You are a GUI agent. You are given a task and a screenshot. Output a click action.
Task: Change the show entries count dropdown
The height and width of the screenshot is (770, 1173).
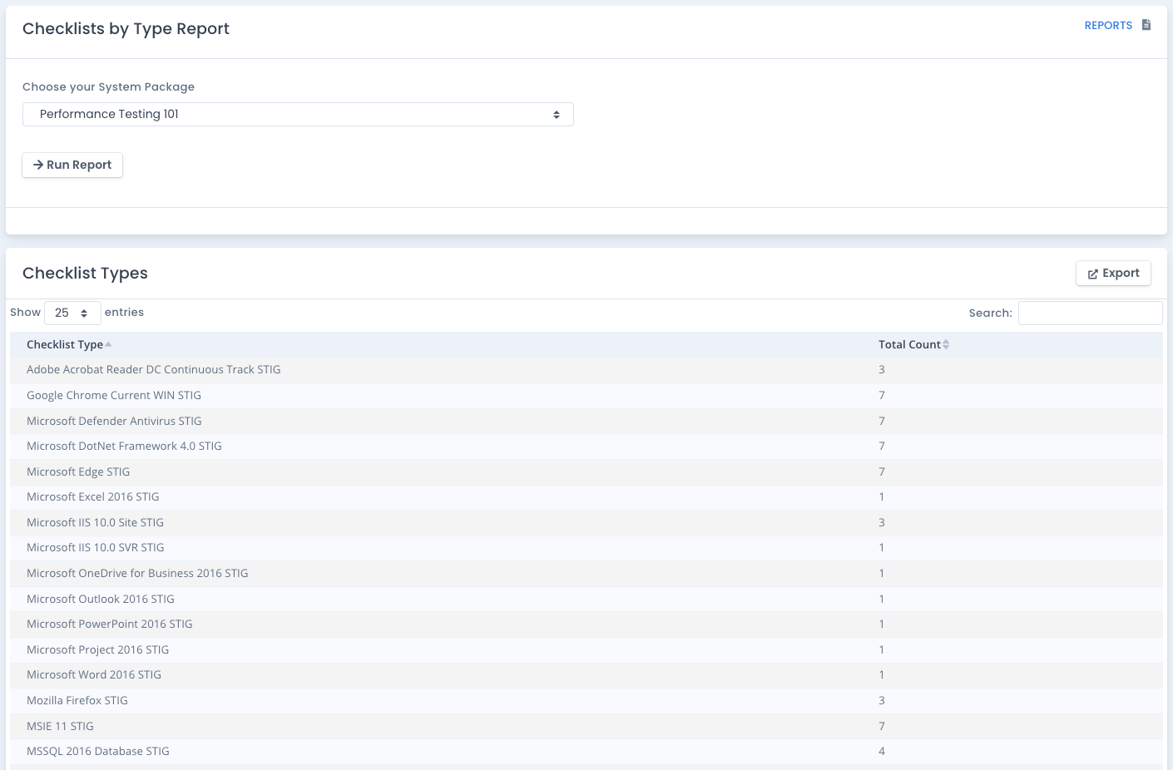(72, 313)
